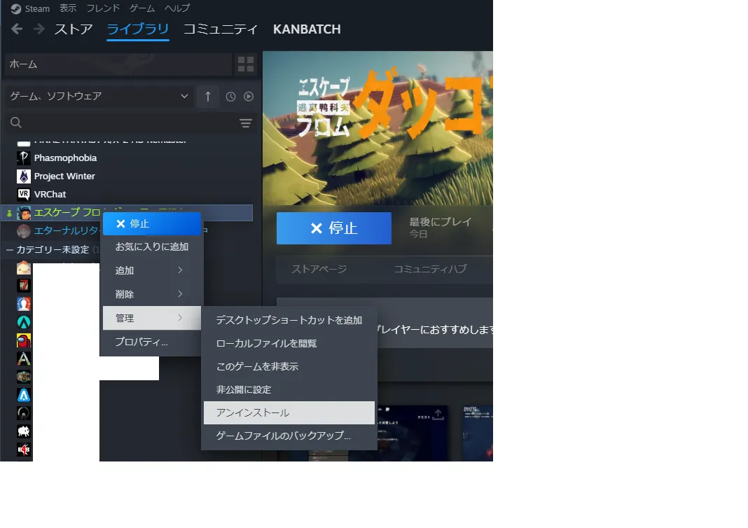748x528 pixels.
Task: Open the ゲーム、ソフトウェア filter dropdown
Action: [99, 97]
